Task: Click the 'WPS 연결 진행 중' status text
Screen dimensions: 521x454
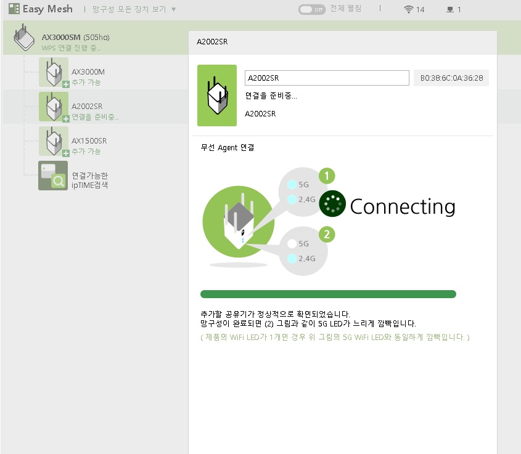Action: pyautogui.click(x=71, y=48)
